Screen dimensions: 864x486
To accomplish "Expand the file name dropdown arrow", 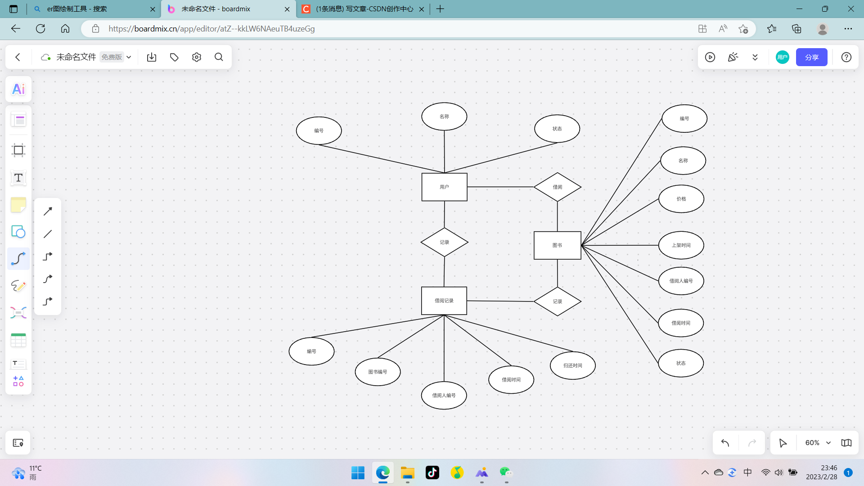I will (x=129, y=57).
